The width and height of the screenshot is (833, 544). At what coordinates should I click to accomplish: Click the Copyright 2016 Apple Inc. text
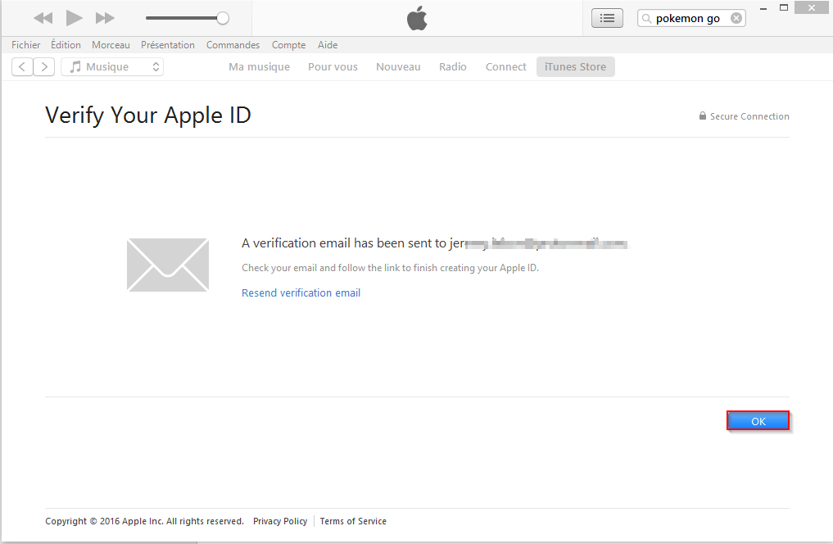click(x=144, y=521)
